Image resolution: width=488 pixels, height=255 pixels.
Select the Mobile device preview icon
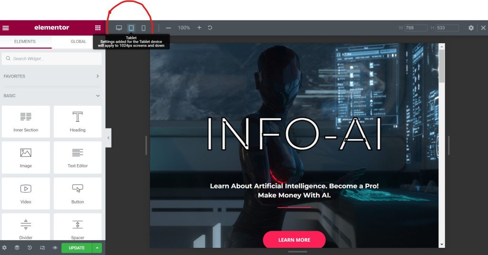tap(143, 28)
